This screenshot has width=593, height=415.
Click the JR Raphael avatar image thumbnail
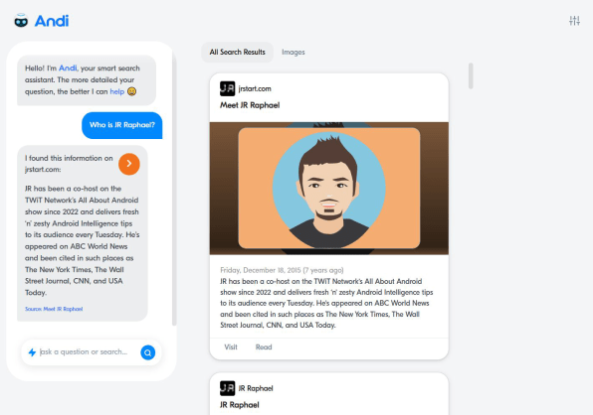point(329,189)
